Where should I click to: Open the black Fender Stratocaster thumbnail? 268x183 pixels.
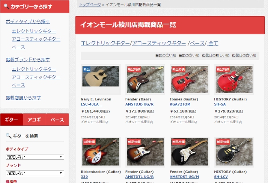pos(190,152)
